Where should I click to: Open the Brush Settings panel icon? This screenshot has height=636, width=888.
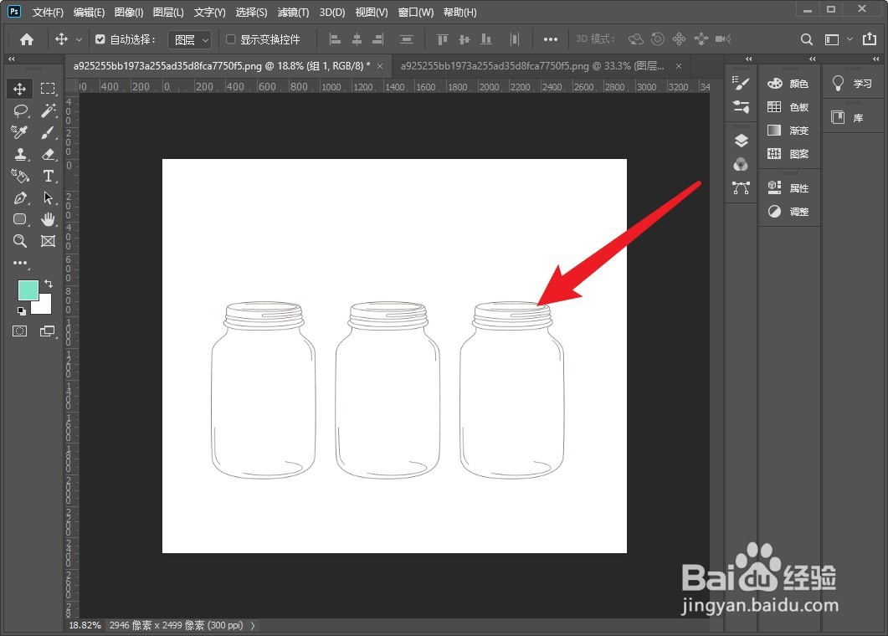tap(741, 106)
